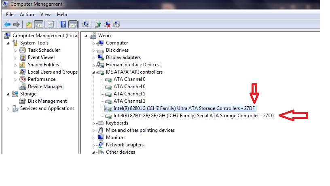Select Computer Management (Local) root item

pyautogui.click(x=45, y=36)
